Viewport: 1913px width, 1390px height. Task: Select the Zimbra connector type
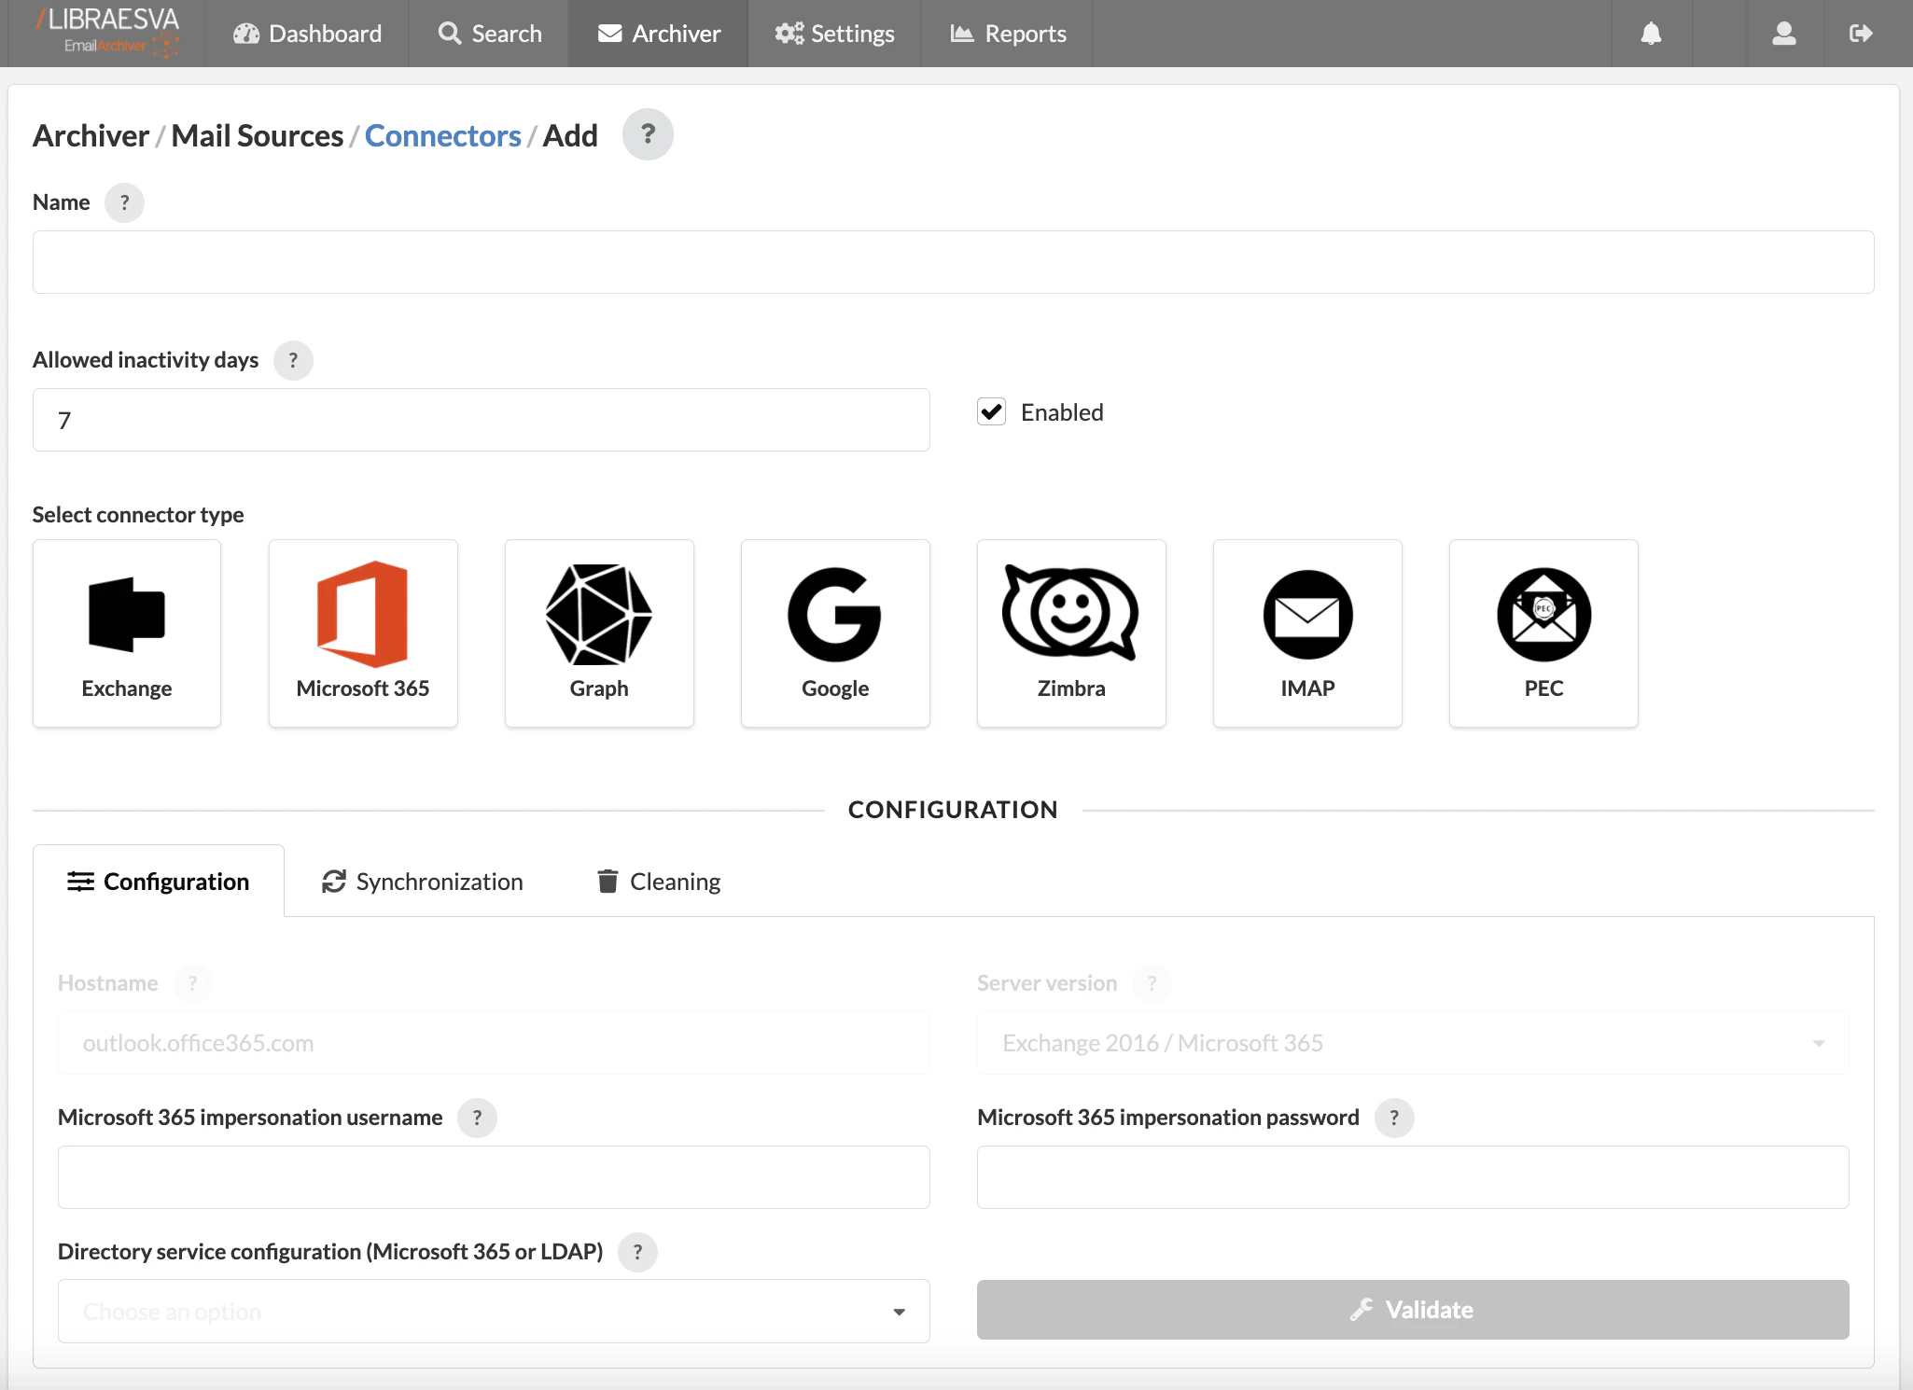point(1070,632)
